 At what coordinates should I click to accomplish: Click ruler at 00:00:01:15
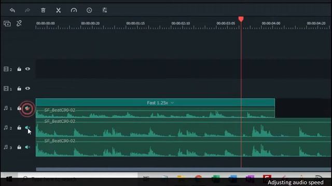pos(135,23)
